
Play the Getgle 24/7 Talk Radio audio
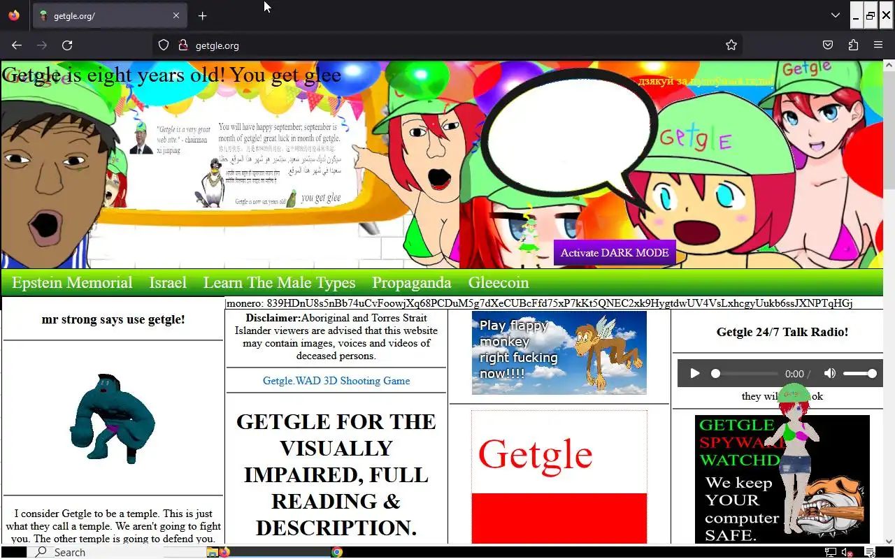point(695,374)
